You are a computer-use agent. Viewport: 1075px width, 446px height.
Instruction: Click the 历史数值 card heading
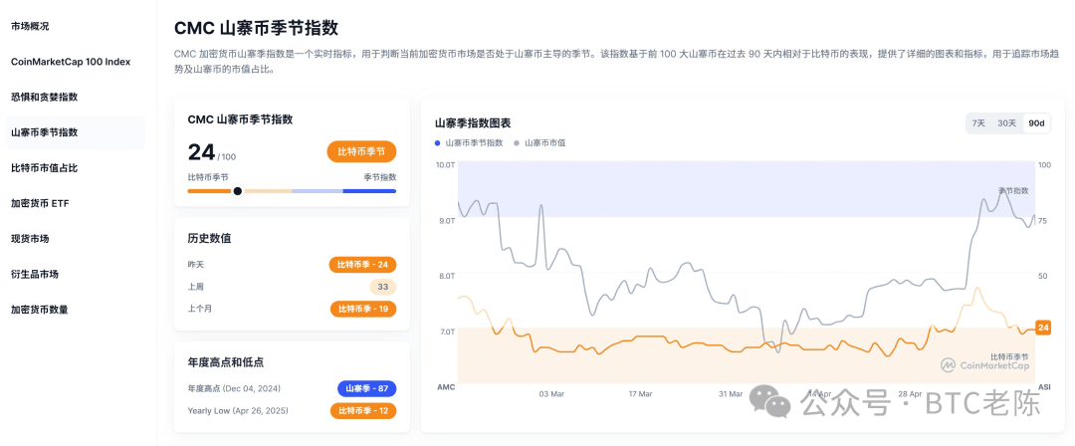click(209, 239)
